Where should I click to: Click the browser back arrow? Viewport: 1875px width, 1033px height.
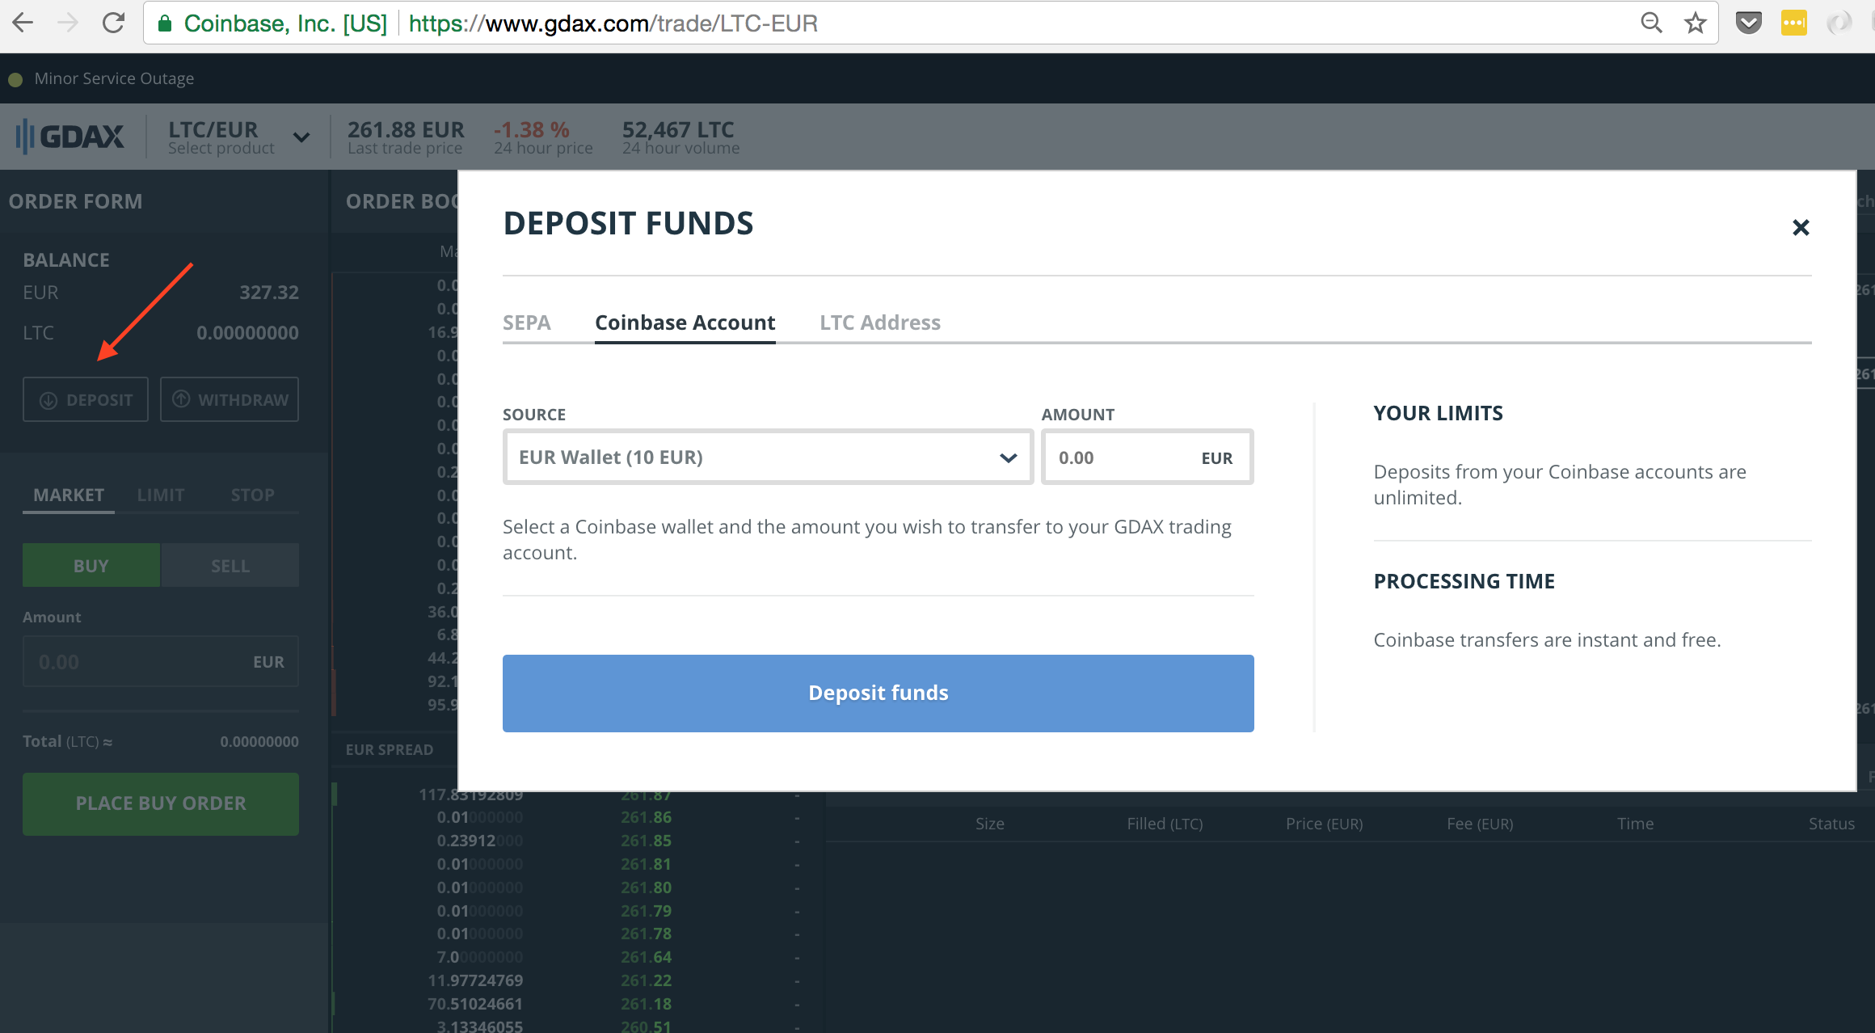[23, 23]
